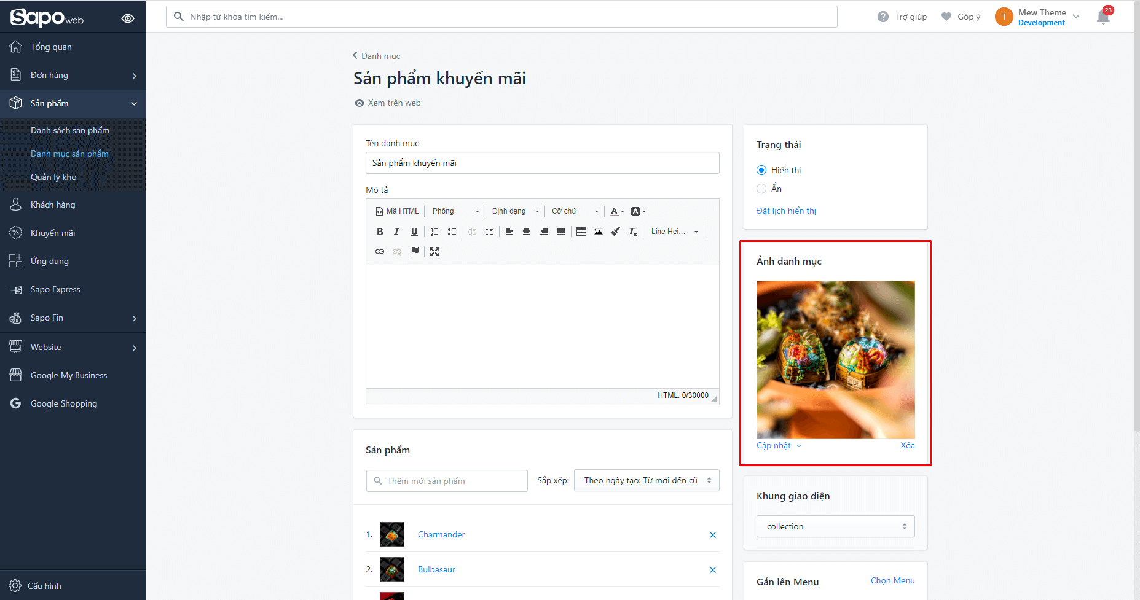Go back to Danh mục
The width and height of the screenshot is (1140, 600).
tap(376, 56)
